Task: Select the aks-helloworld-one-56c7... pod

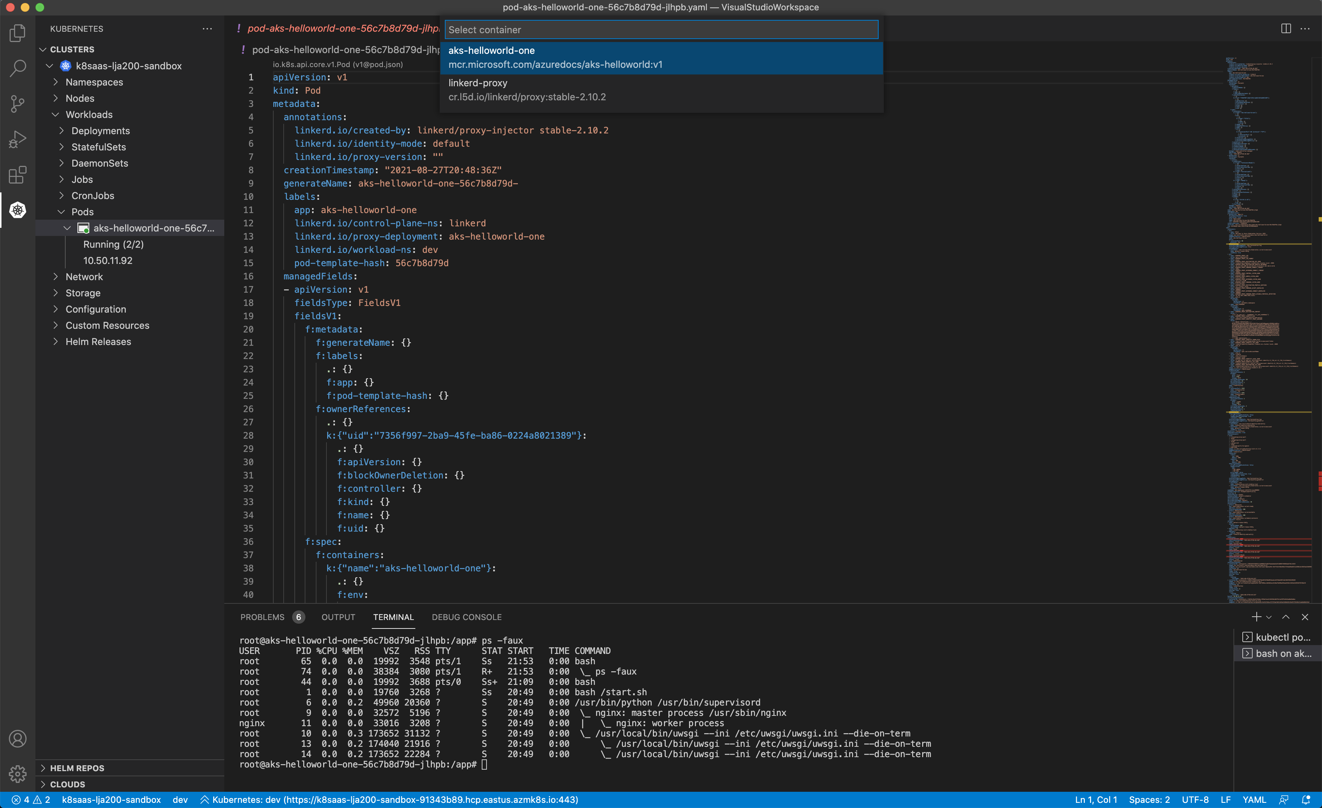Action: point(130,229)
